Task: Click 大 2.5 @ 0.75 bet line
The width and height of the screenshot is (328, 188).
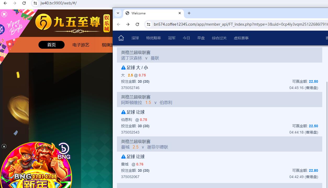Action: pyautogui.click(x=133, y=75)
